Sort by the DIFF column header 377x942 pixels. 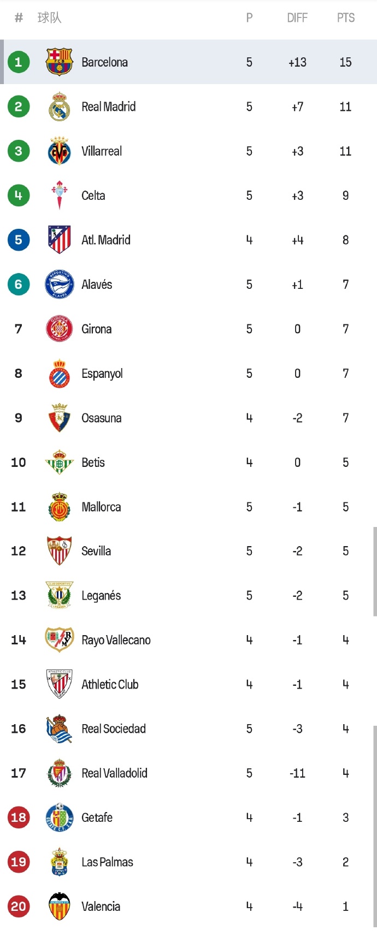point(297,18)
